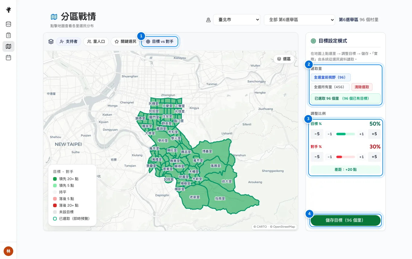Click the 50% target value

click(375, 124)
